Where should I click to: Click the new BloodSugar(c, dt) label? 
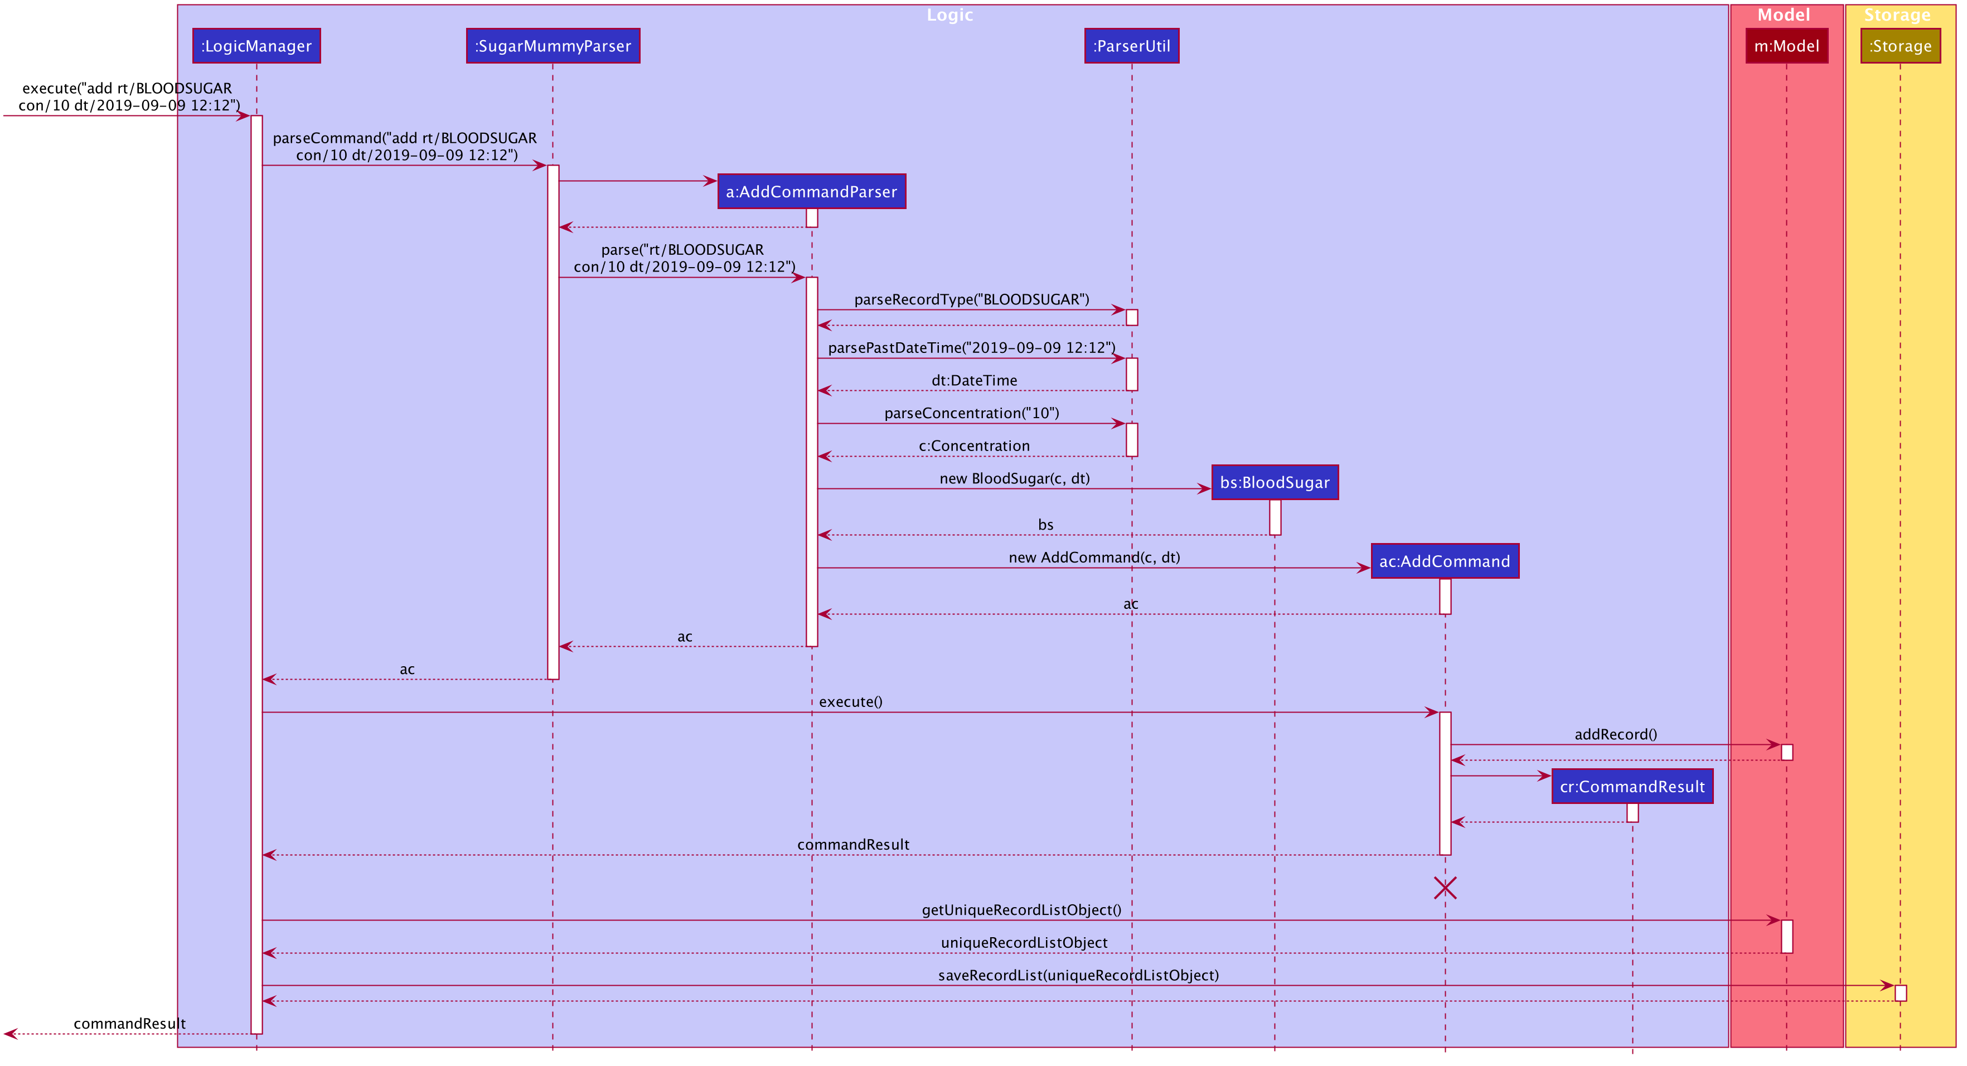[x=1015, y=479]
